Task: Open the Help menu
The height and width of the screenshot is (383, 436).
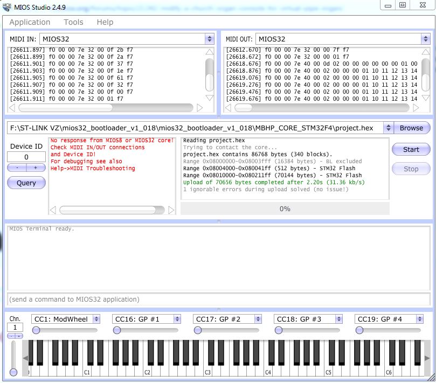Action: [105, 22]
